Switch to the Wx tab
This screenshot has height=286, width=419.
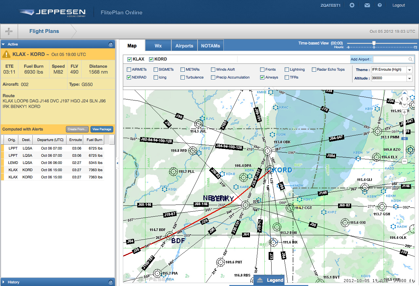click(x=158, y=46)
